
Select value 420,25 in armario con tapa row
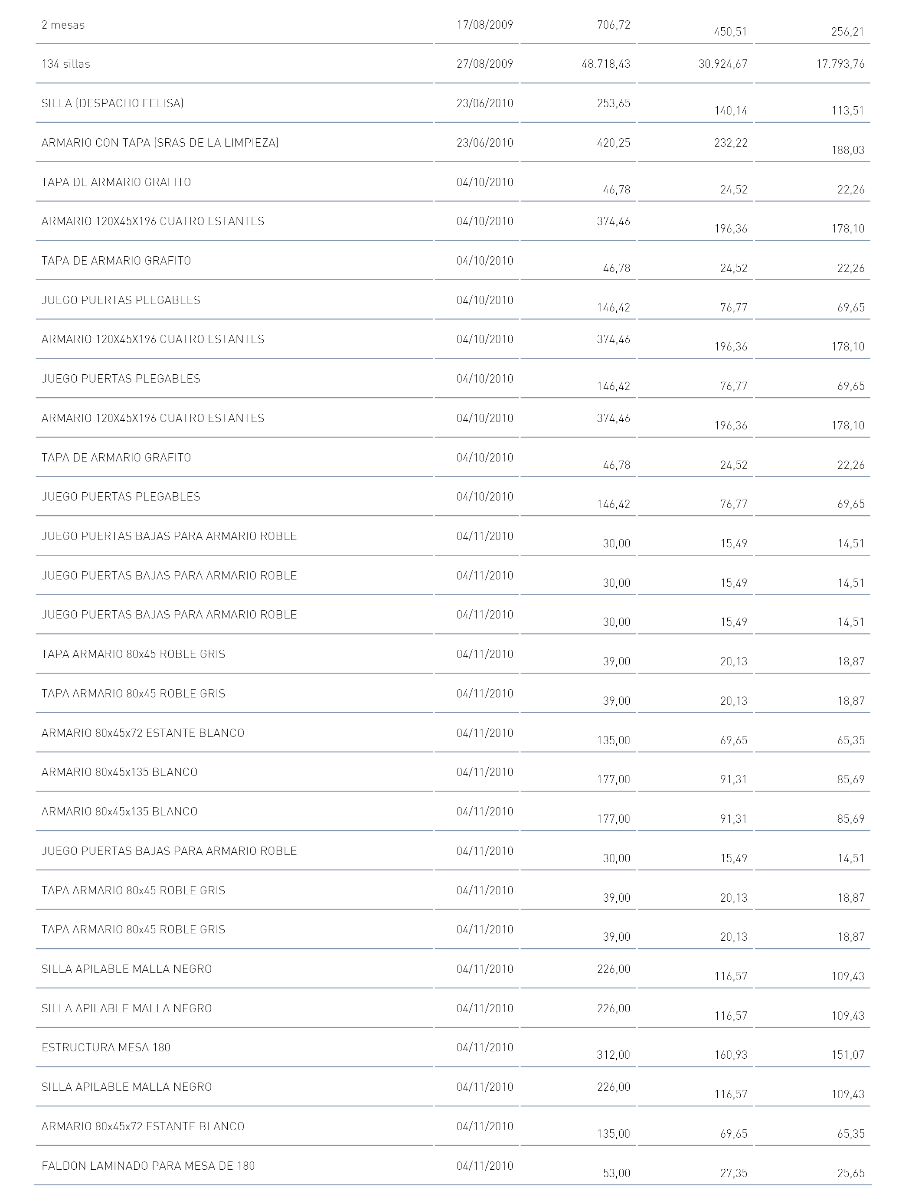(x=614, y=143)
